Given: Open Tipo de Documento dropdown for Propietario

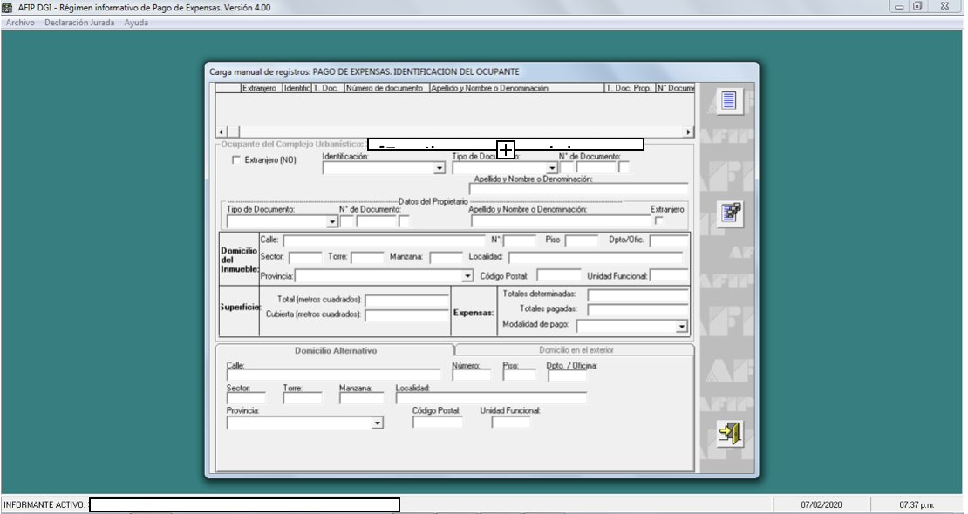Looking at the screenshot, I should coord(331,222).
